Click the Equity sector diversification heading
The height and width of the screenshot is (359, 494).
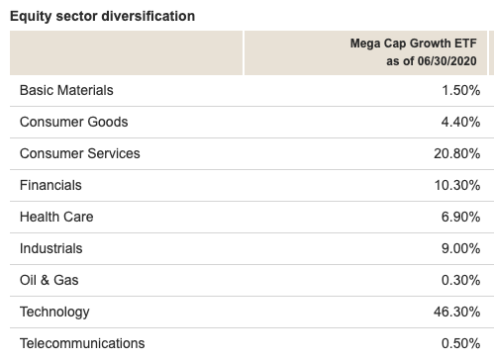pyautogui.click(x=102, y=16)
